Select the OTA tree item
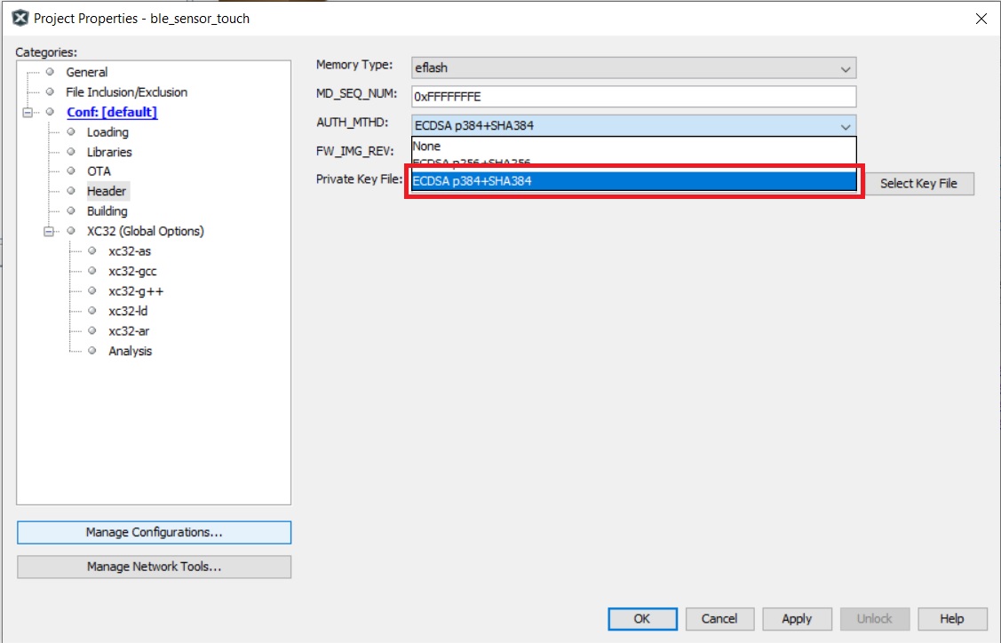1001x643 pixels. click(x=99, y=171)
